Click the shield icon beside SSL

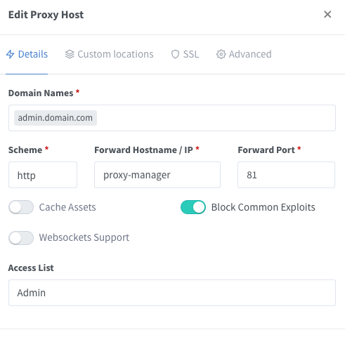click(175, 54)
